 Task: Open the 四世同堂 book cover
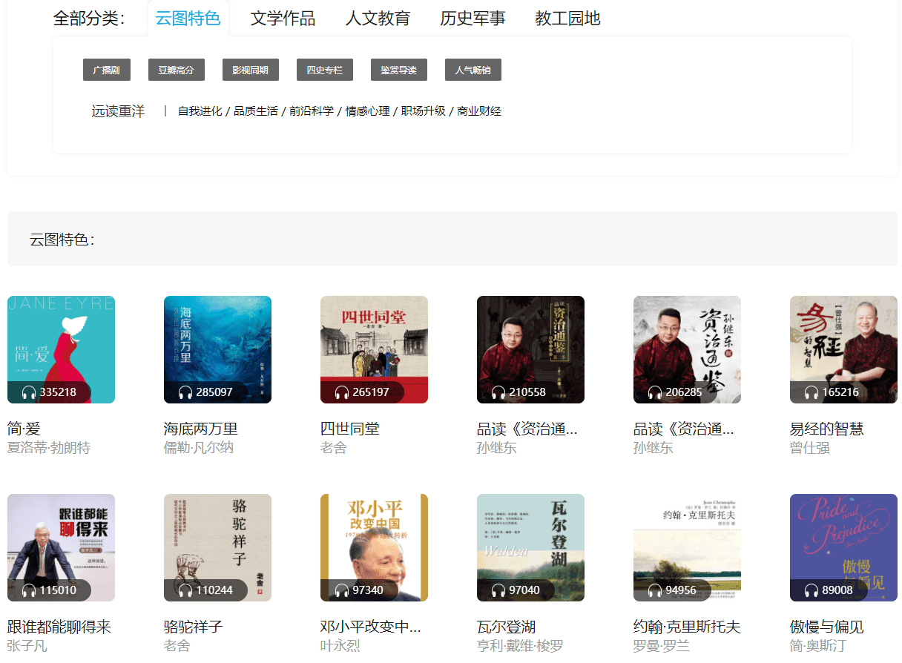(374, 349)
